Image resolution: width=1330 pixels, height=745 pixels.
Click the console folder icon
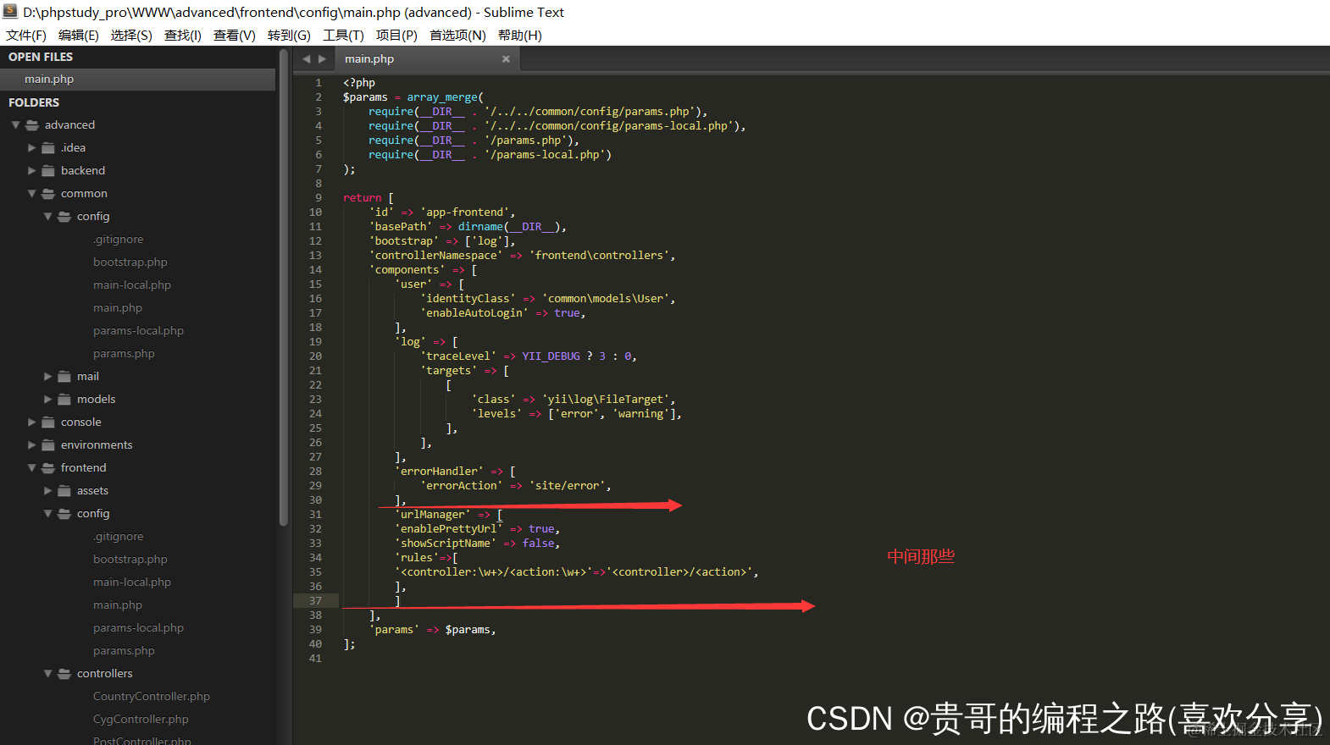[48, 422]
